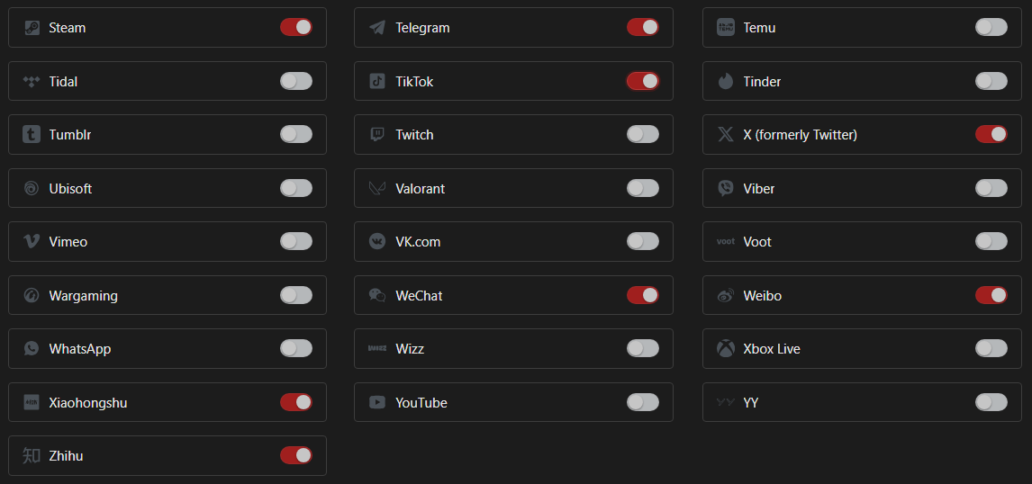The image size is (1032, 484).
Task: Click the TikTok service icon
Action: [377, 82]
